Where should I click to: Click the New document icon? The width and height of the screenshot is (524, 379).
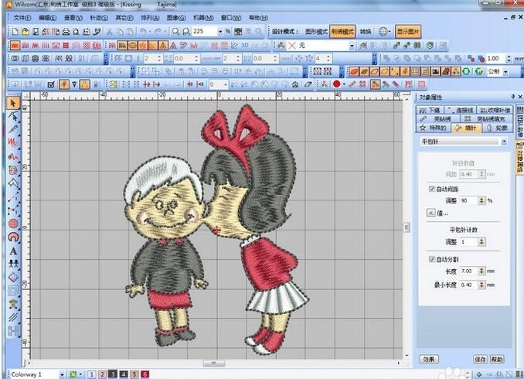[15, 32]
